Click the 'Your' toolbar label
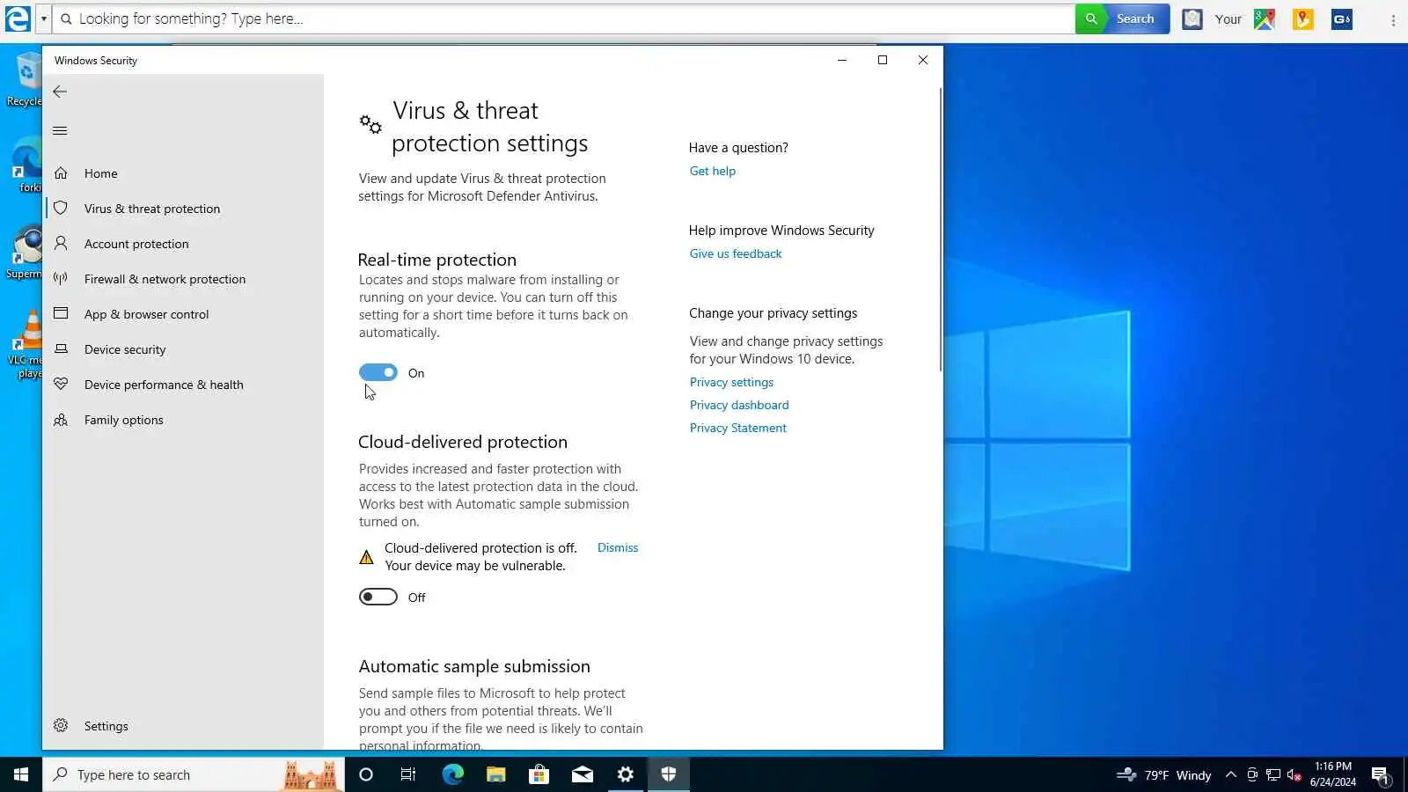This screenshot has width=1408, height=792. [x=1228, y=19]
